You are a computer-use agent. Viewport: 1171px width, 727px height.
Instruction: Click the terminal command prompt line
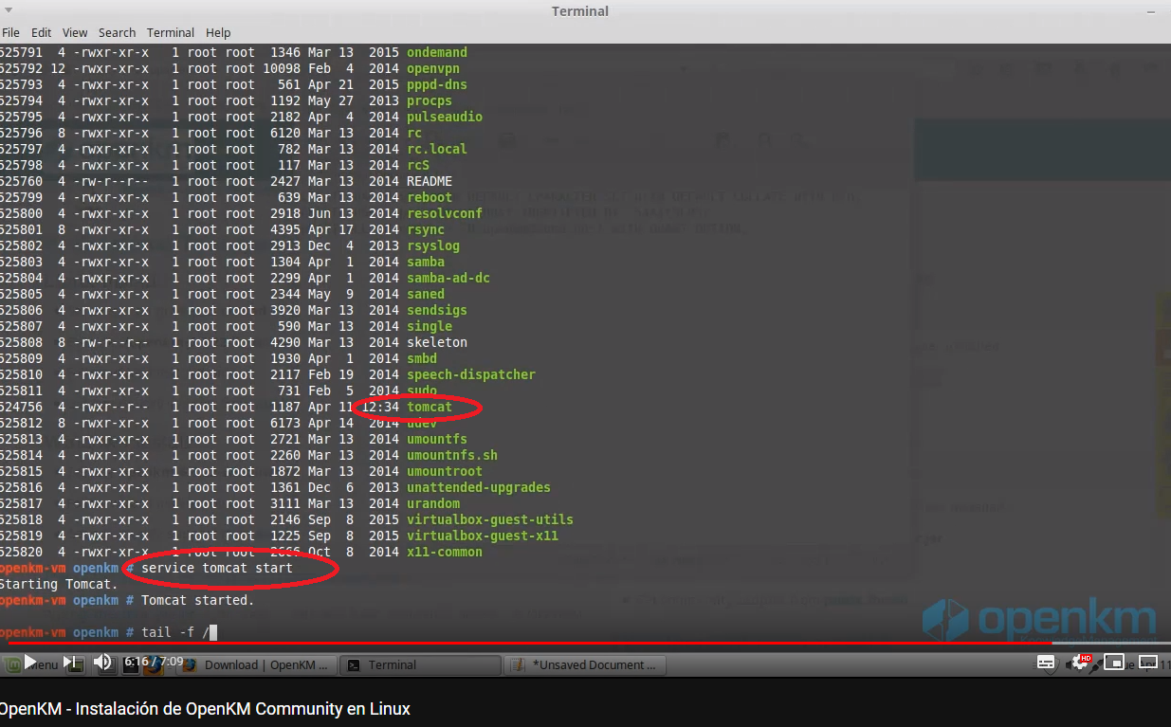click(x=180, y=632)
